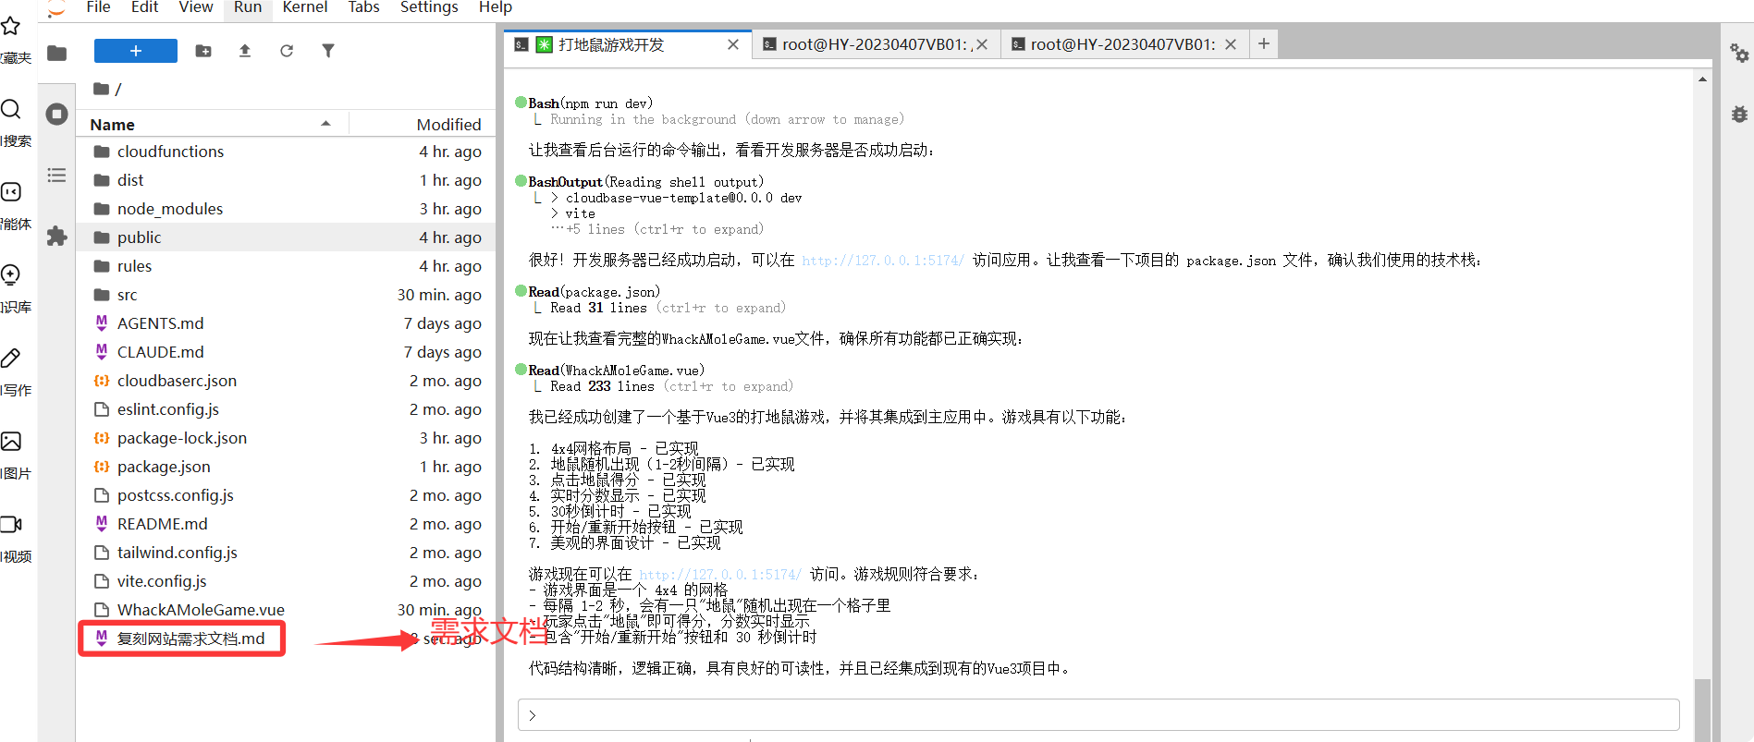Open the Run menu
This screenshot has height=742, width=1754.
tap(247, 7)
